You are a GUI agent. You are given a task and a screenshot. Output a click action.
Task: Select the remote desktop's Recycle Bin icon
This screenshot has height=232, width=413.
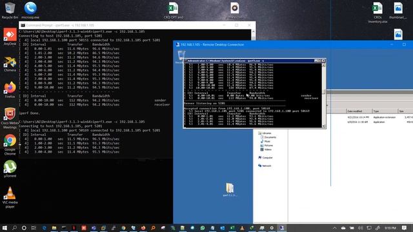pos(181,57)
